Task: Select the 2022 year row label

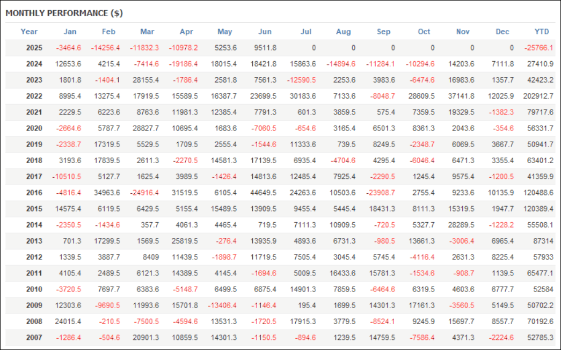Action: 34,96
